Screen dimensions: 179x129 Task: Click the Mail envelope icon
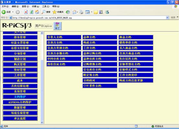point(74,12)
